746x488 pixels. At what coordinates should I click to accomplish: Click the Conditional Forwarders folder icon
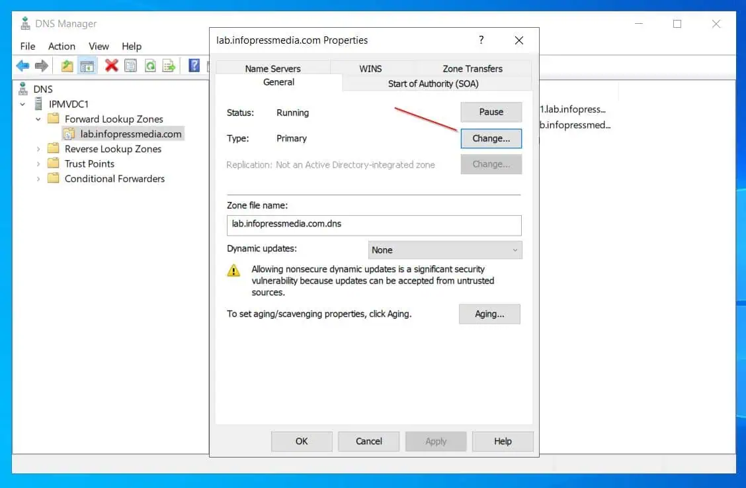54,177
